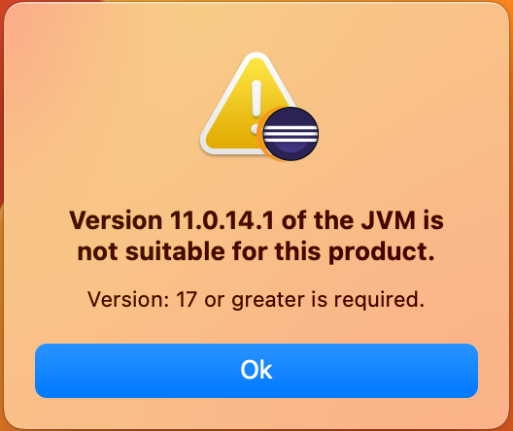
Task: Click the exclamation mark in warning triangle
Action: click(256, 107)
